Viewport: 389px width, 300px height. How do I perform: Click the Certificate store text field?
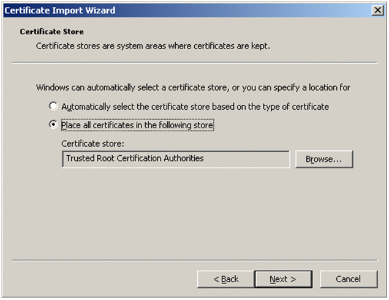pyautogui.click(x=245, y=159)
